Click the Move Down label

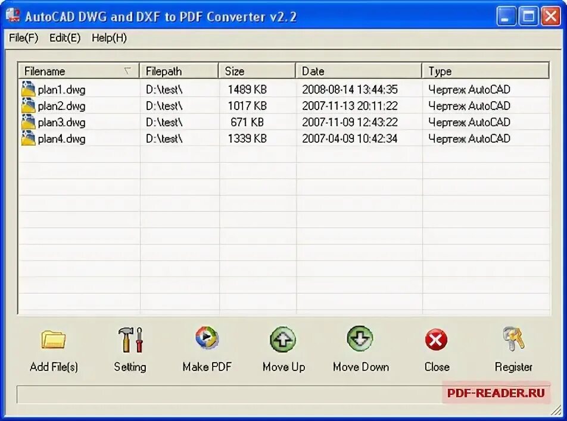(361, 367)
